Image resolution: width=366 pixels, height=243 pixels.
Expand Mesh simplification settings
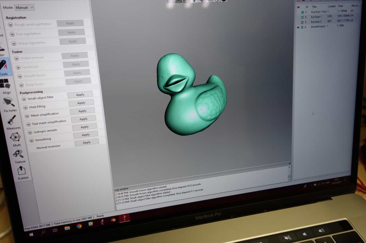click(27, 116)
